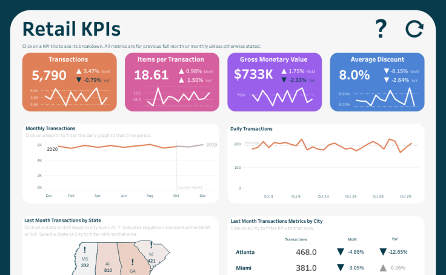Click Atlanta's MoM down triangle indicator
446x275 pixels.
point(341,252)
